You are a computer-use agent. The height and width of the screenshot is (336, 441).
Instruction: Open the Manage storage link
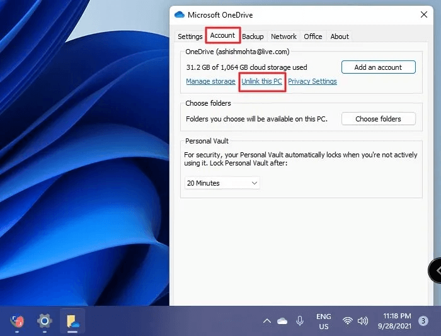[x=210, y=82]
